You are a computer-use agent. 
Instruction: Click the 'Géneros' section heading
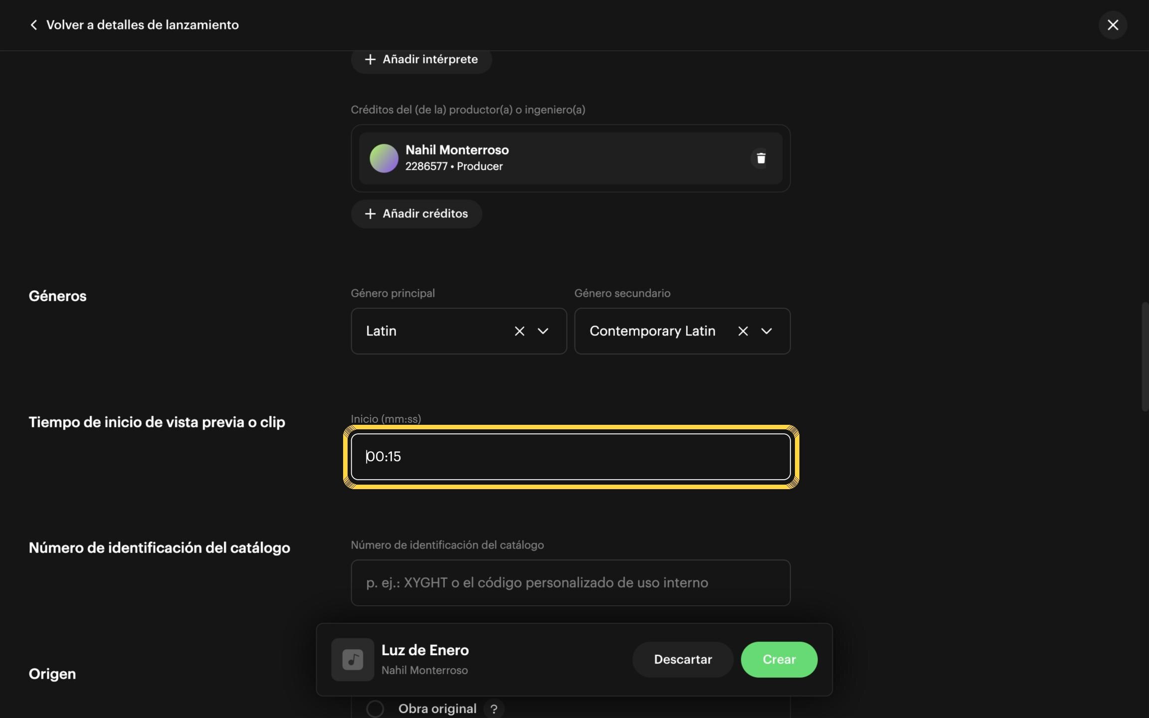point(58,296)
